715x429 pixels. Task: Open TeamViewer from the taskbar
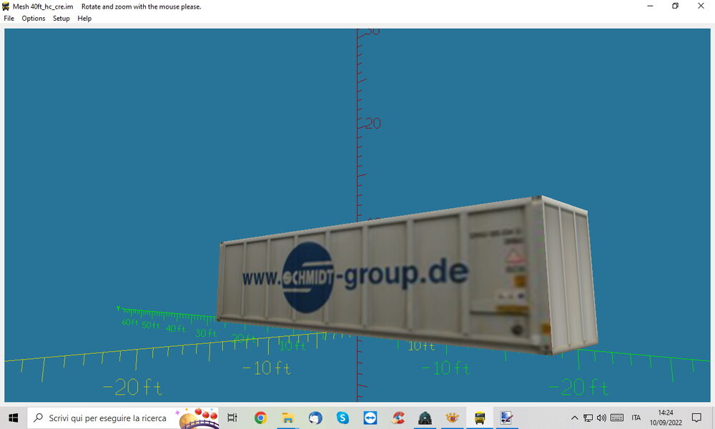pos(370,418)
